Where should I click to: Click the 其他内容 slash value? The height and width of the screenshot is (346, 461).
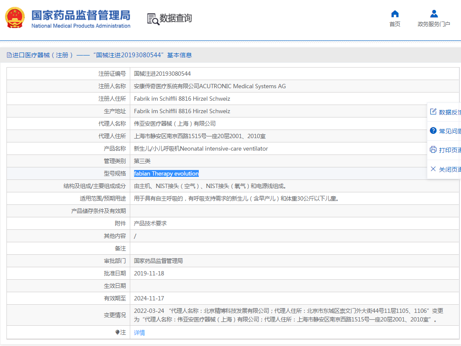[135, 236]
